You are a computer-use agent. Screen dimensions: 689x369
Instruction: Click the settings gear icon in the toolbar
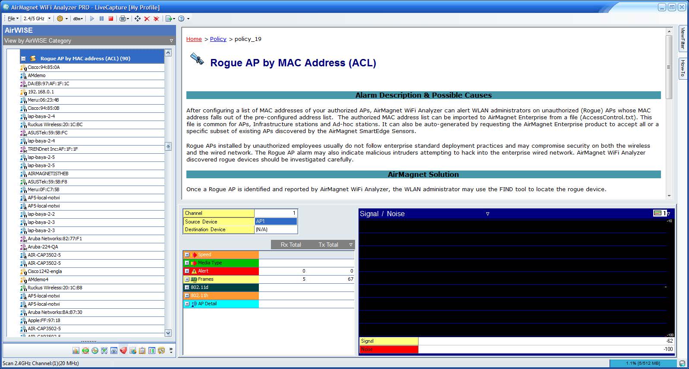[x=60, y=19]
